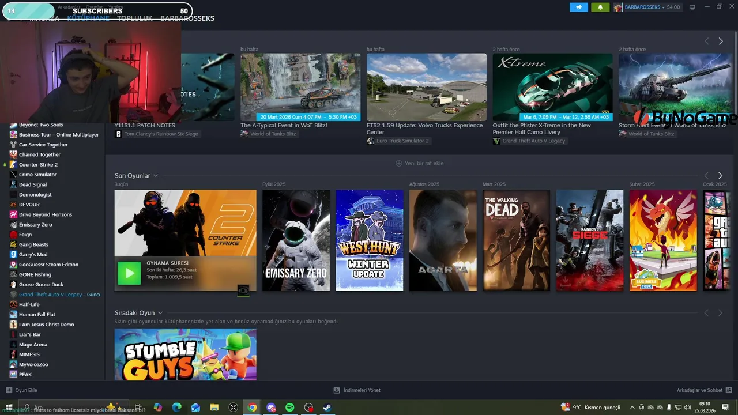Open AGARTA game cover
This screenshot has width=738, height=415.
tap(443, 240)
